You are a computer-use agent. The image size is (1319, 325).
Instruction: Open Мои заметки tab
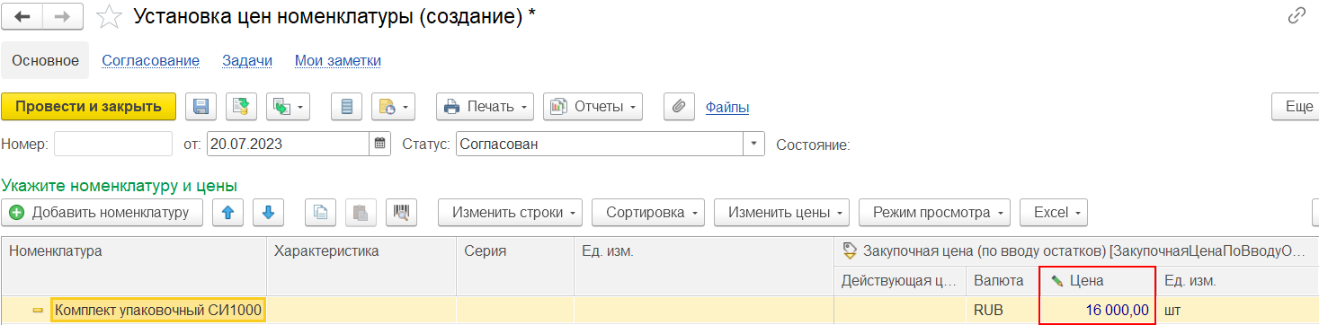pos(338,60)
